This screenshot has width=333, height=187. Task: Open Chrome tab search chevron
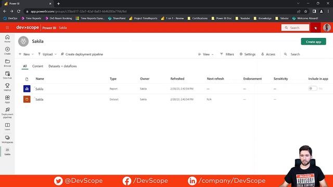point(298,4)
